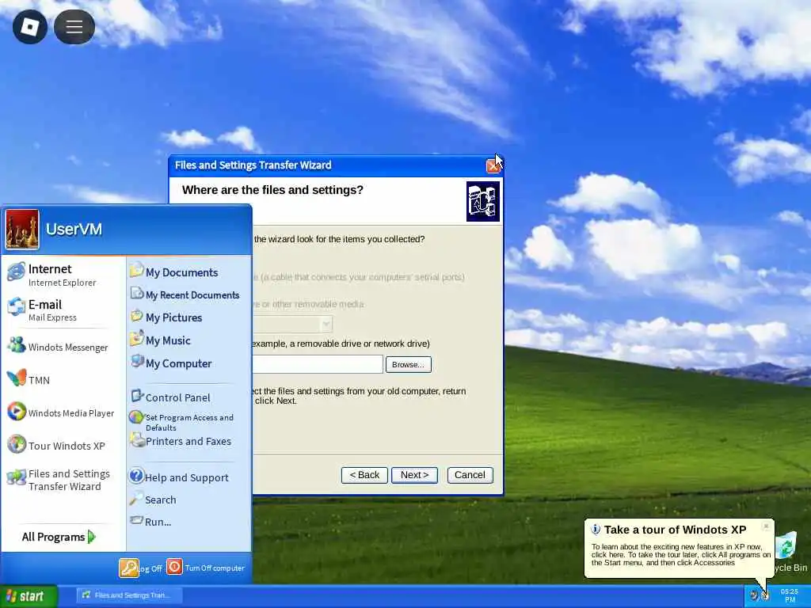Viewport: 811px width, 608px height.
Task: Open the hamburger menu button
Action: 74,27
